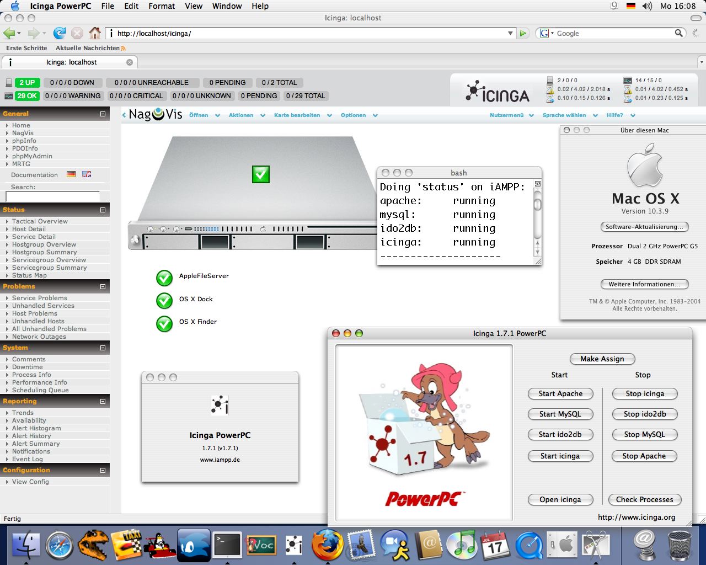The width and height of the screenshot is (706, 565).
Task: Collapse the Status sidebar section
Action: pos(103,210)
